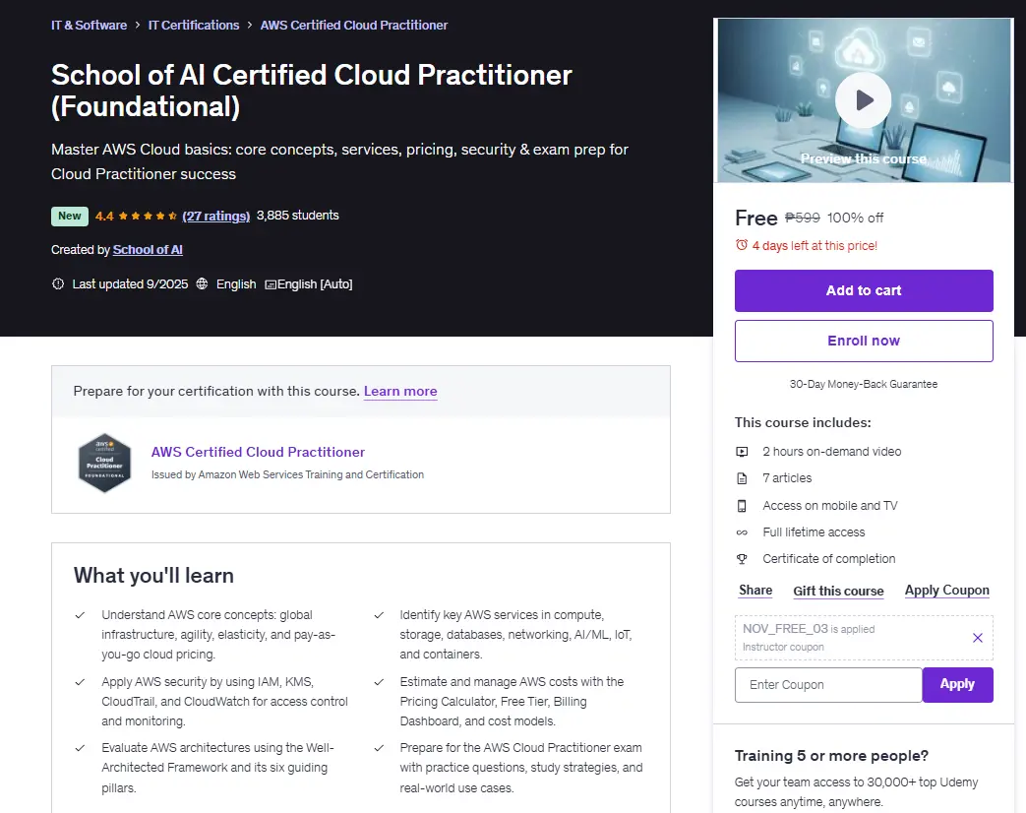
Task: Click the Free price label
Action: tap(756, 218)
